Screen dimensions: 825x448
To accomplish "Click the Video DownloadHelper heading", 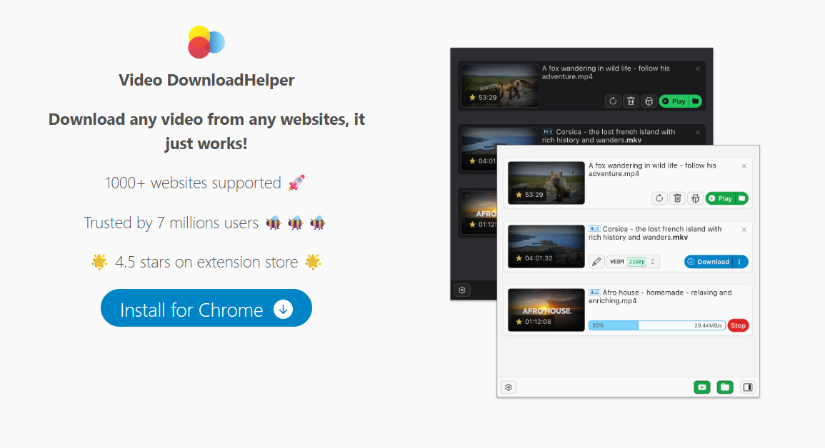I will [206, 80].
